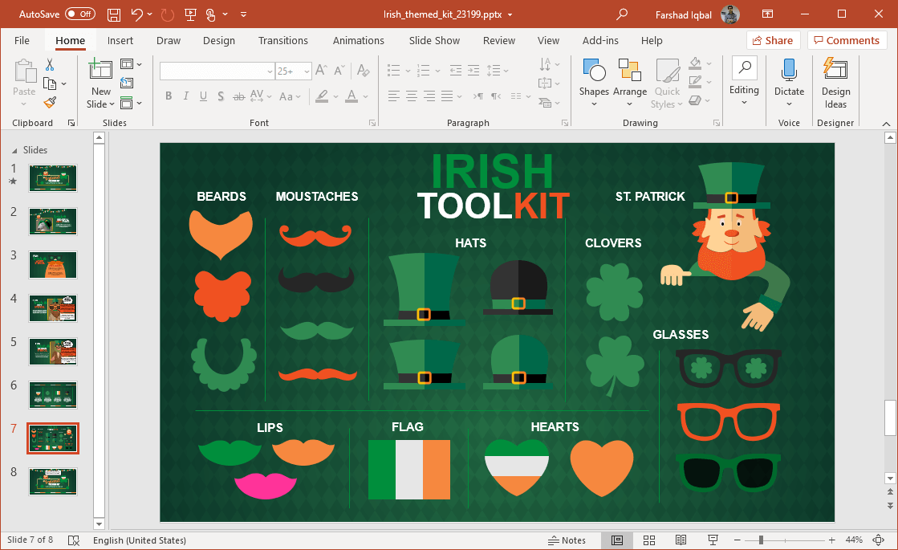
Task: Toggle Italic text formatting
Action: click(x=186, y=96)
